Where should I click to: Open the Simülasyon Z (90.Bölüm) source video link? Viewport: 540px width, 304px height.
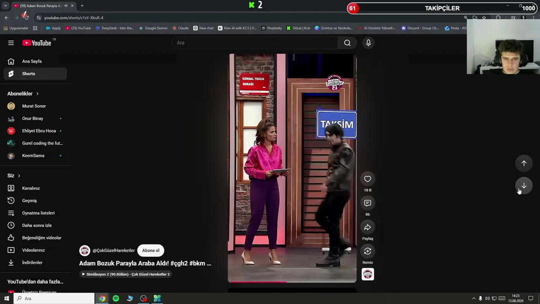126,274
